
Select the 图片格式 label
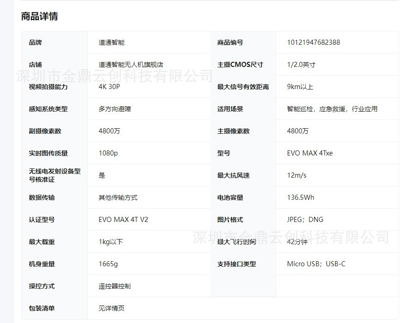230,220
